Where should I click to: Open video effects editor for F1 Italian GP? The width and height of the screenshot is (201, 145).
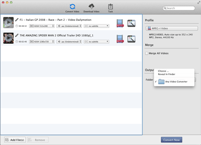coord(131,23)
